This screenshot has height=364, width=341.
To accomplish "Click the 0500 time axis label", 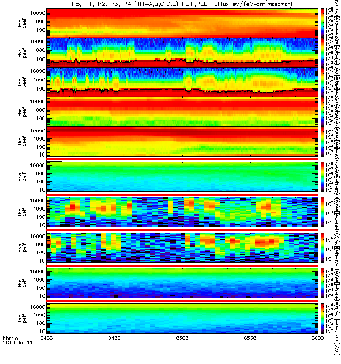I will pyautogui.click(x=182, y=338).
